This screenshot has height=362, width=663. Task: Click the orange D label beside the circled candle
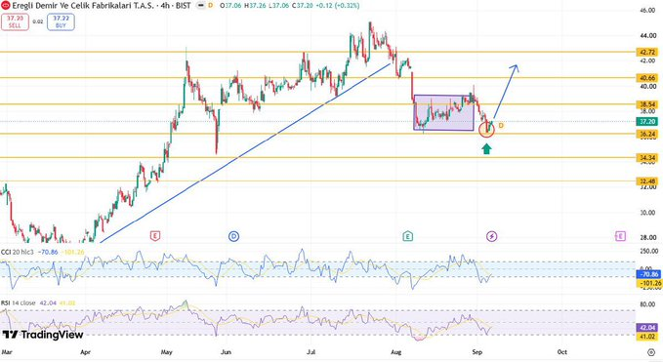pyautogui.click(x=501, y=126)
